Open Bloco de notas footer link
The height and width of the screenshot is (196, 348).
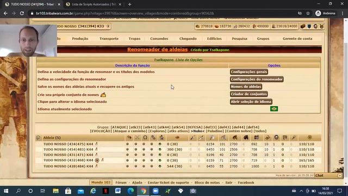(x=207, y=182)
